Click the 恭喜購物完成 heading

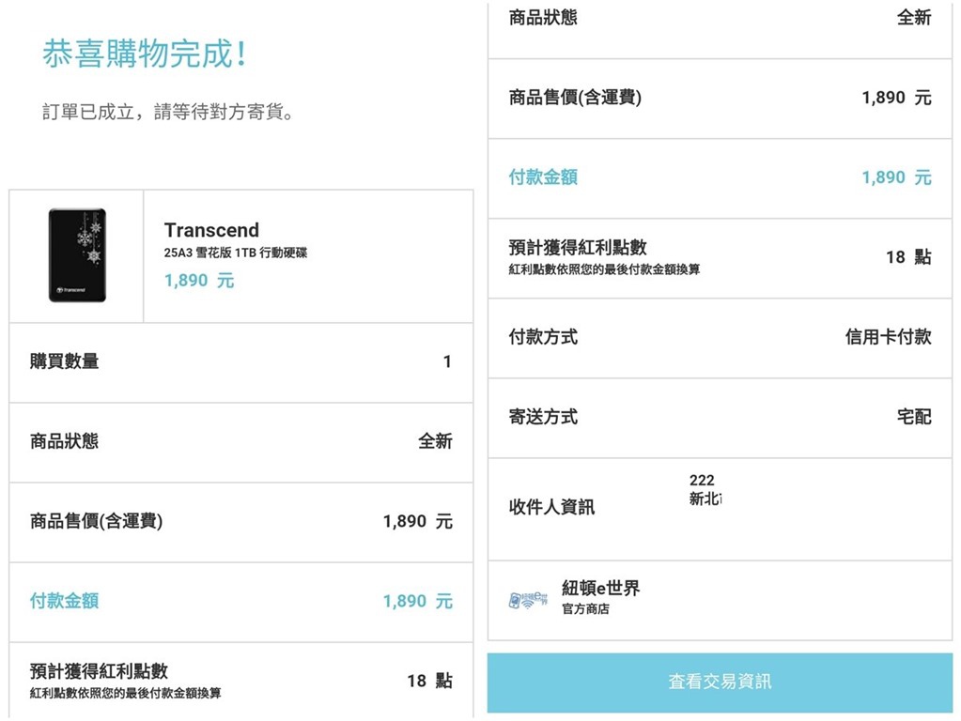click(x=146, y=54)
